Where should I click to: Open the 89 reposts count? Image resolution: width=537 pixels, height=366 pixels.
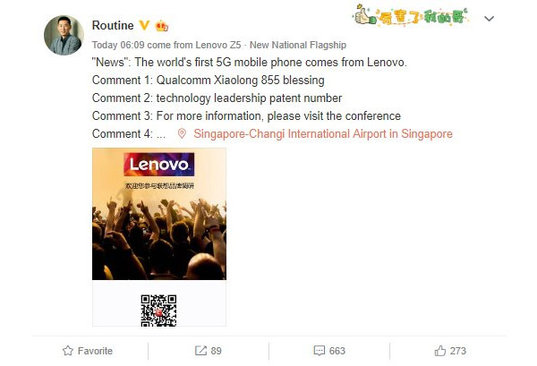pyautogui.click(x=216, y=351)
